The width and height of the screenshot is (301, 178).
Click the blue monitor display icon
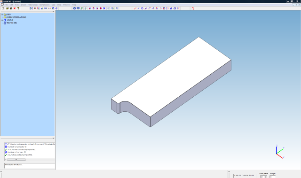click(78, 8)
